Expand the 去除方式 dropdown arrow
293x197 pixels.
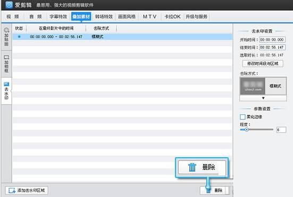click(263, 98)
